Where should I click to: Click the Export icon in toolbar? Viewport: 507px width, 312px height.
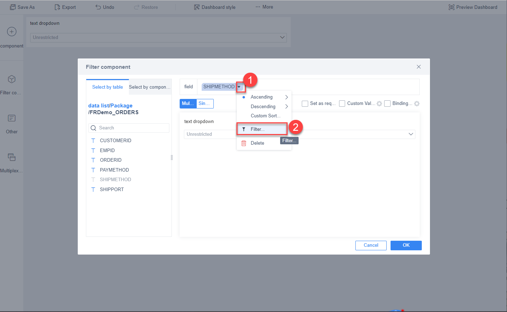pos(58,7)
